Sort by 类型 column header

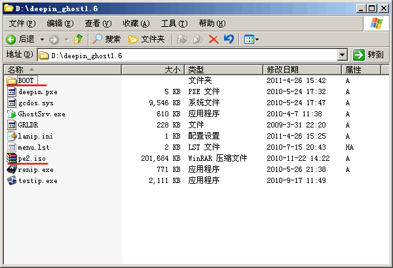point(224,69)
